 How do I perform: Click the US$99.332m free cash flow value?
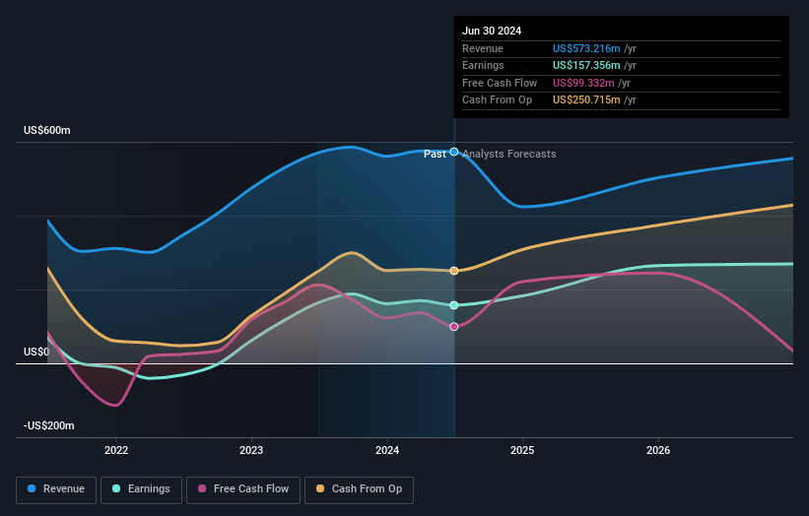[x=583, y=83]
